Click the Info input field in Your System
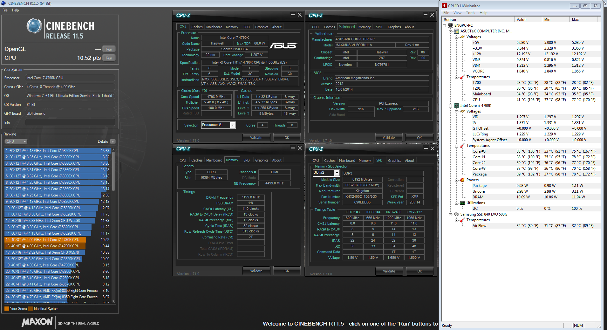Image resolution: width=607 pixels, height=330 pixels. point(70,122)
